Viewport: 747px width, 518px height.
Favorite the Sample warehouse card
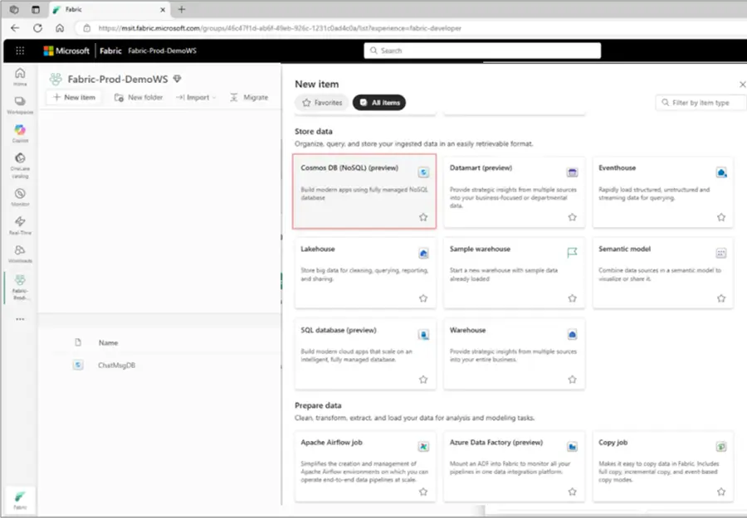point(572,298)
